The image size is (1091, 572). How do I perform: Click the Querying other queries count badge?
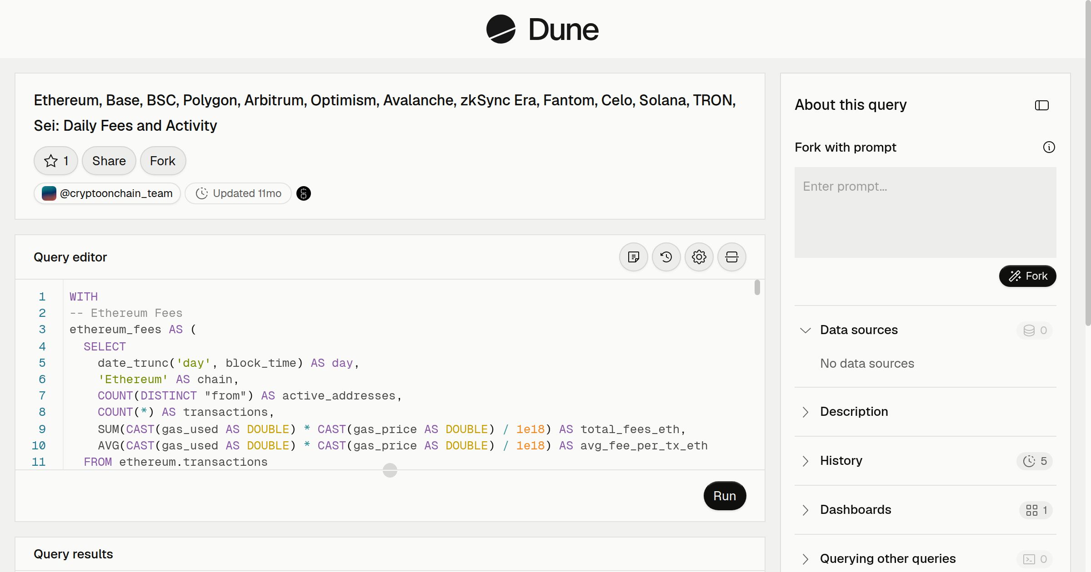(x=1035, y=559)
